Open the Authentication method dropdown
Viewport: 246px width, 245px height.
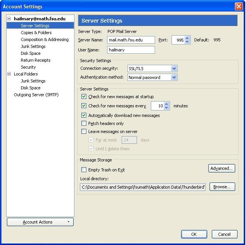pyautogui.click(x=174, y=77)
